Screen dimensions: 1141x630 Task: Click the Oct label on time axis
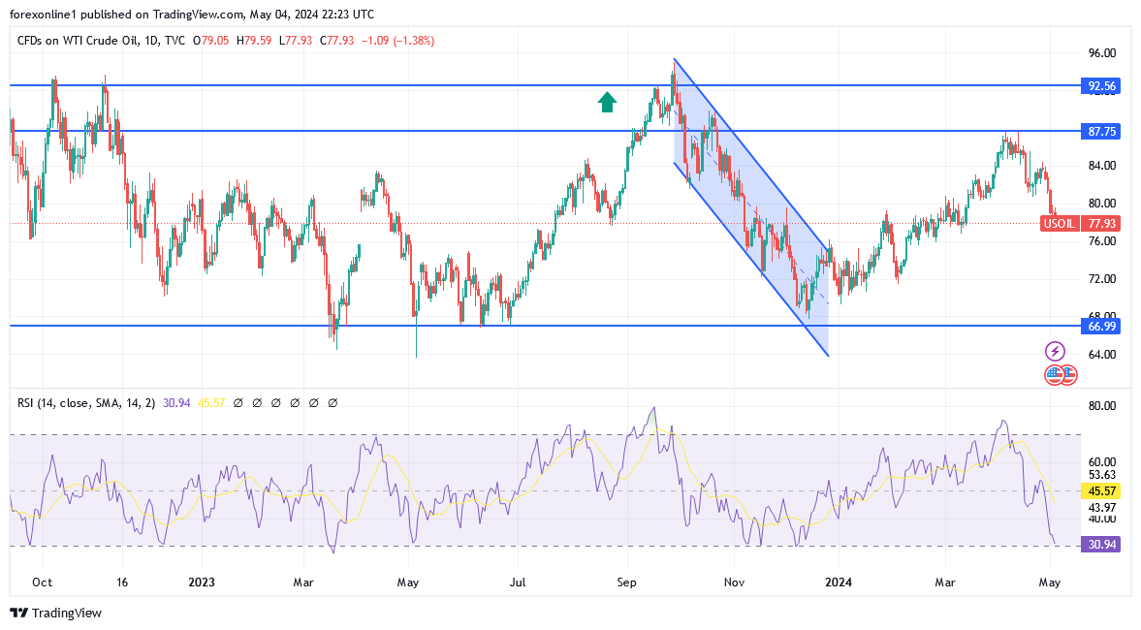coord(43,582)
